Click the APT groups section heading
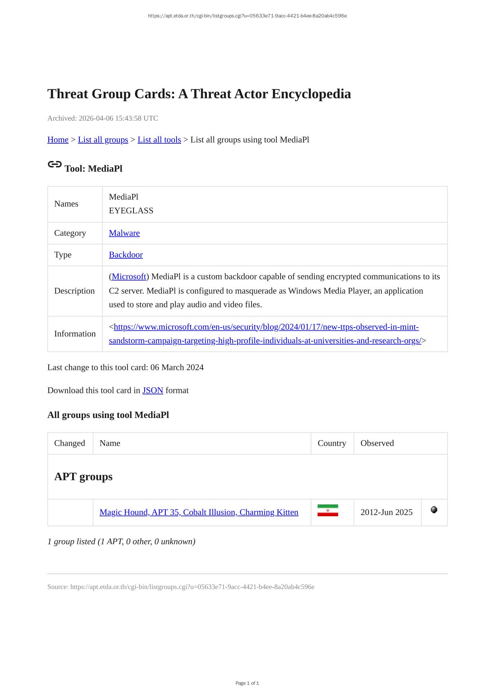495x699 pixels. [83, 476]
